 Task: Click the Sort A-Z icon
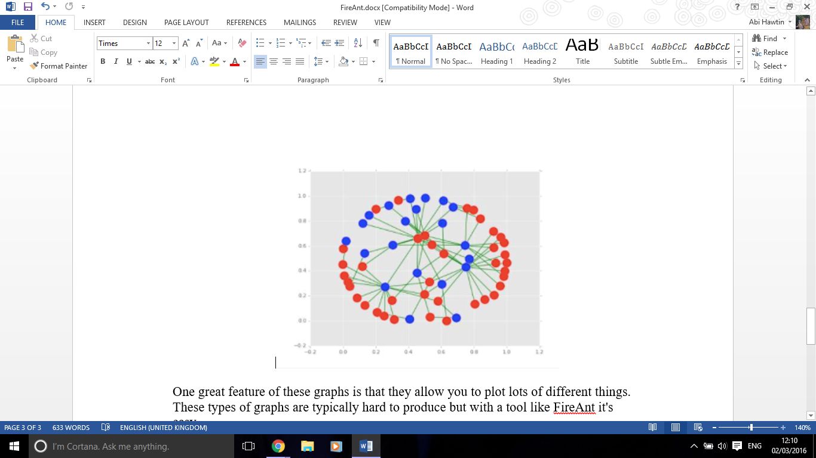tap(358, 43)
